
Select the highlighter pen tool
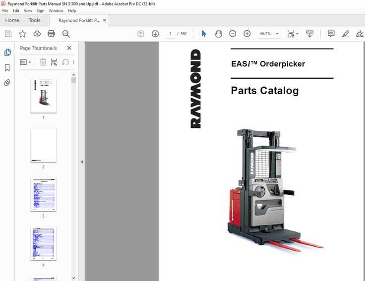(346, 34)
